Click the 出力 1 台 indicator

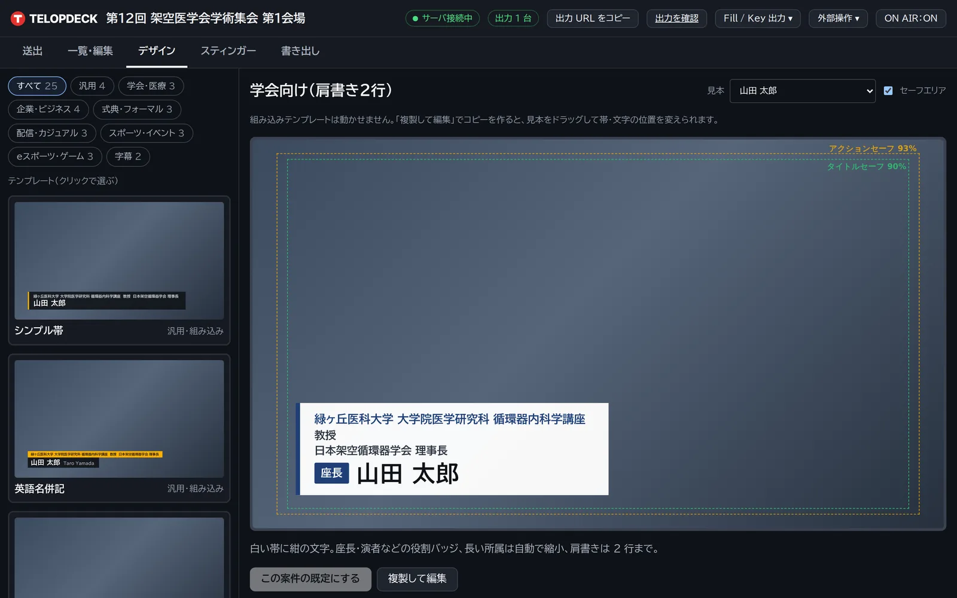point(513,19)
